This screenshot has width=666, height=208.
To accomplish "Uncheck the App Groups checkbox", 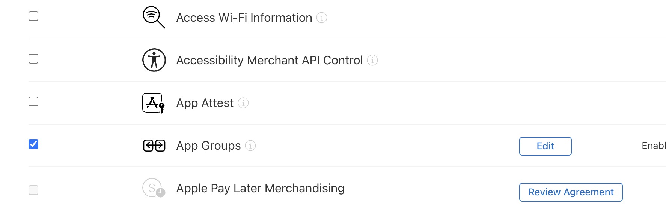I will tap(33, 144).
